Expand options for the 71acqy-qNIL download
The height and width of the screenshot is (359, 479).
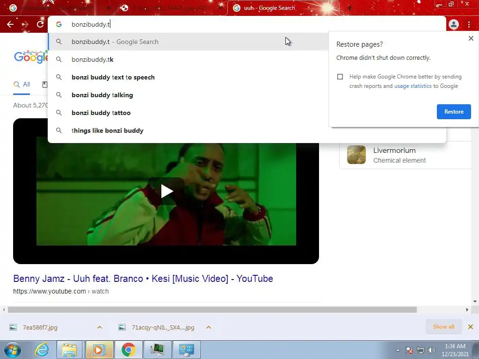pos(209,327)
